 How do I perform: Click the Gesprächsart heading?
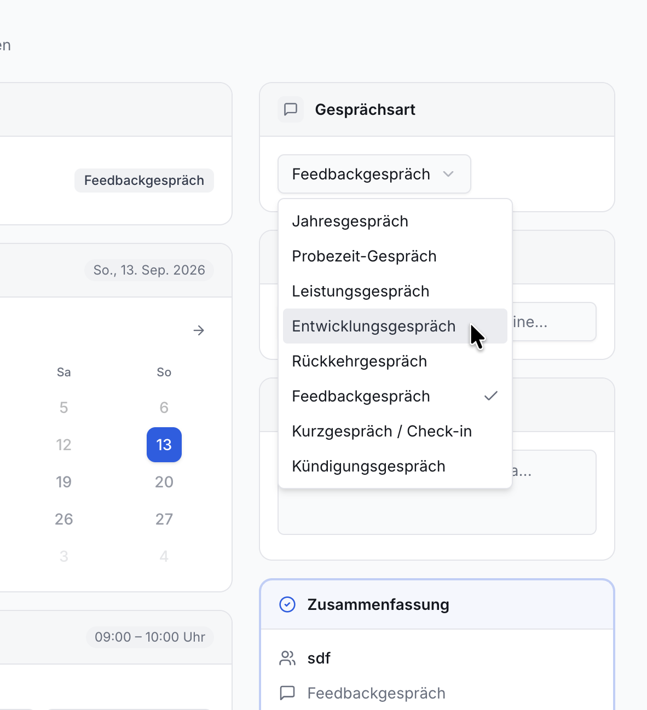click(365, 109)
